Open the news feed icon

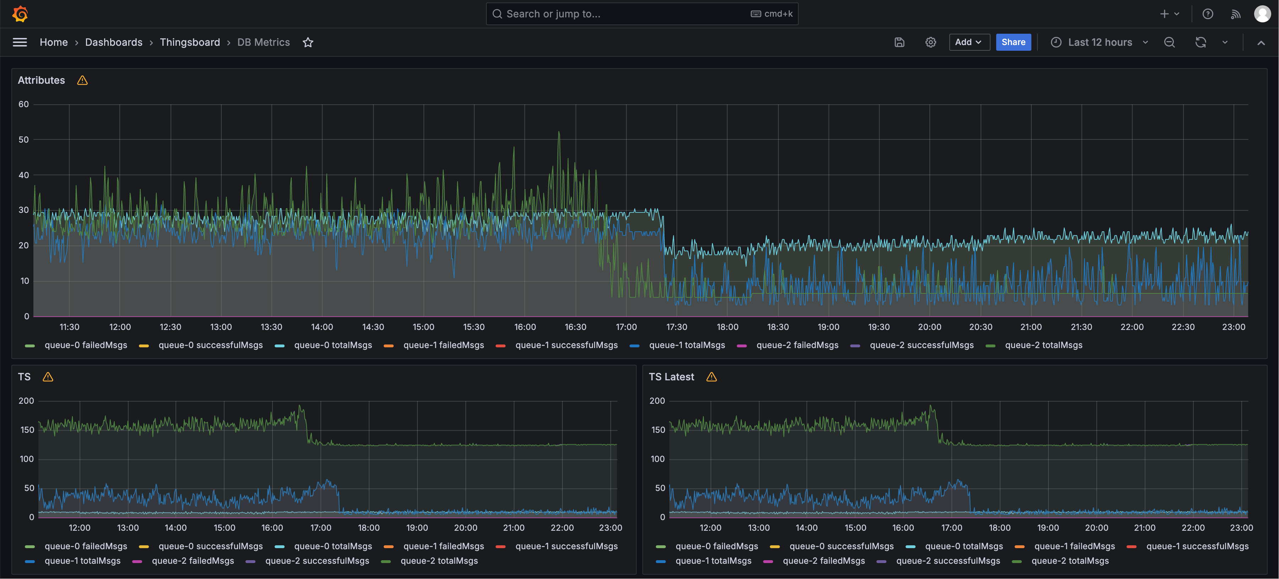1236,14
